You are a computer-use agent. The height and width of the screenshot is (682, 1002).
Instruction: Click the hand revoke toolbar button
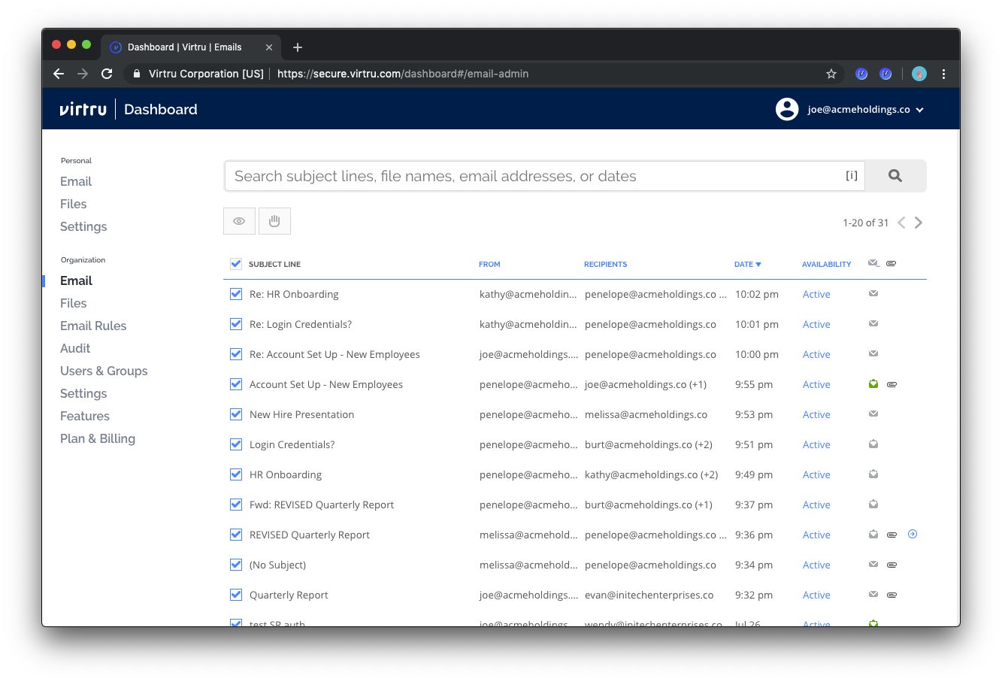[274, 221]
